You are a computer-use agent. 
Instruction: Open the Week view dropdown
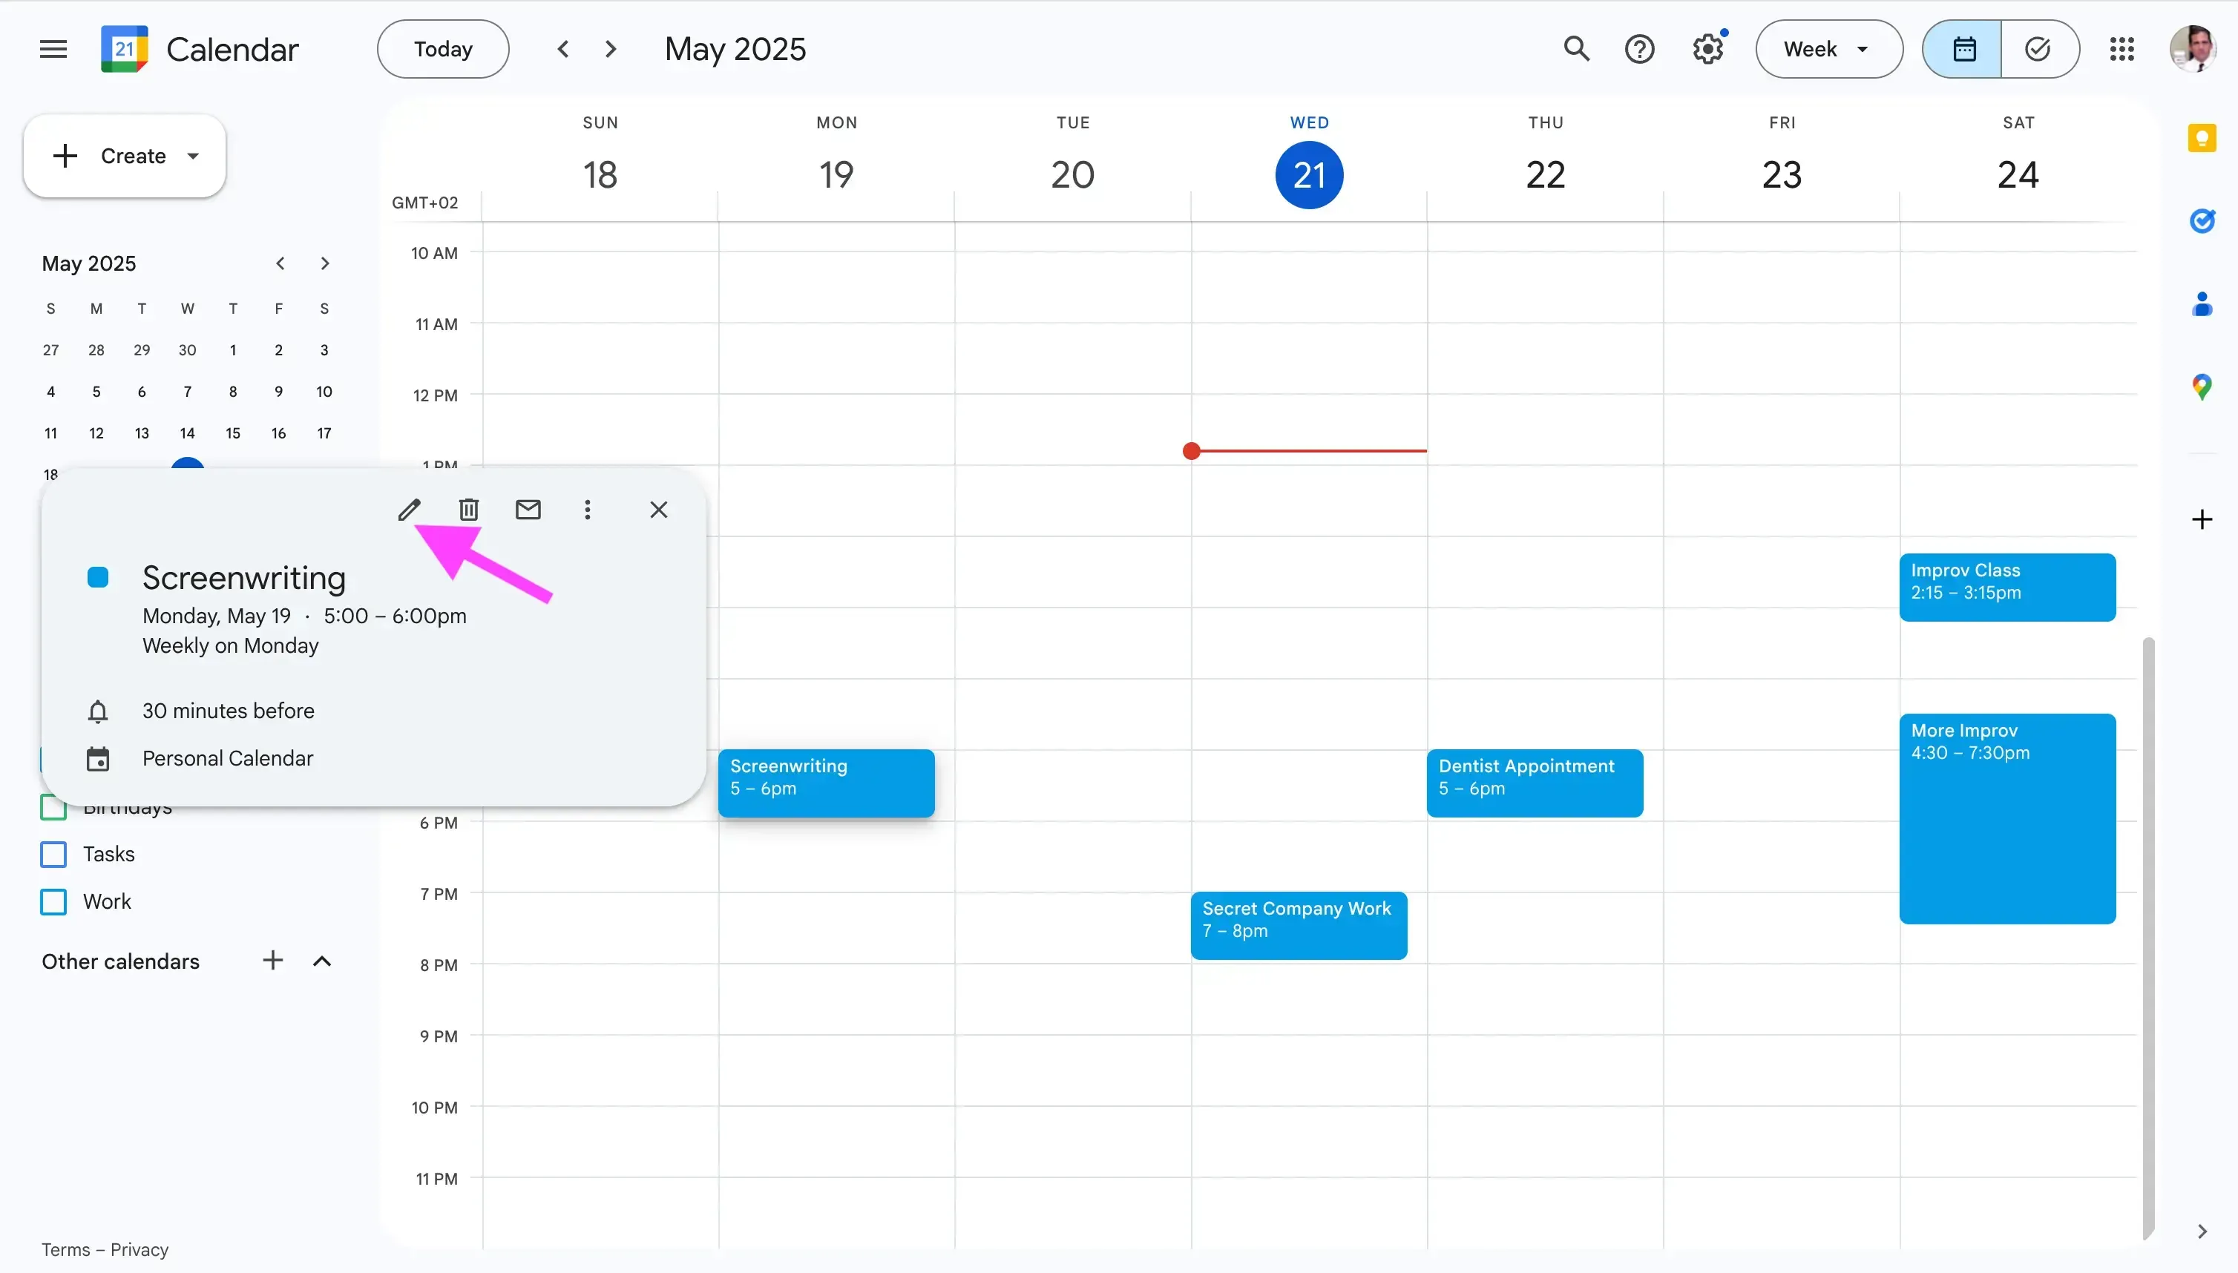click(1827, 48)
